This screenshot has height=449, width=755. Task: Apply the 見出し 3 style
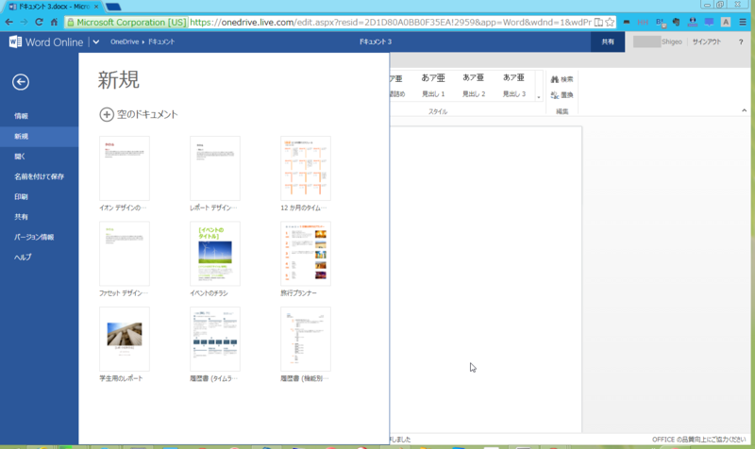click(x=514, y=85)
